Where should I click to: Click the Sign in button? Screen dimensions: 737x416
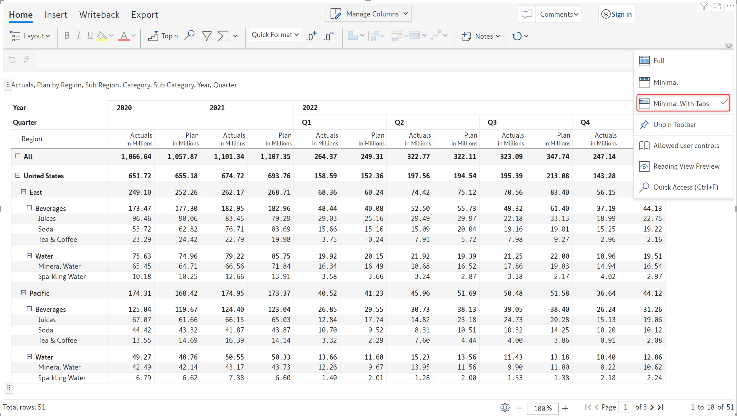click(x=616, y=15)
